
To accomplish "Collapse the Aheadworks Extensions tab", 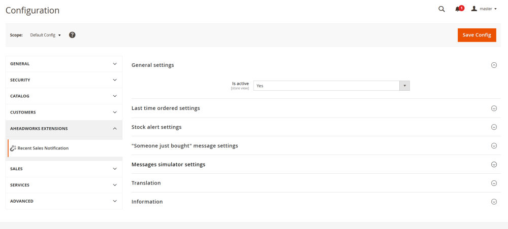I will 63,129.
